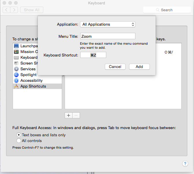Screen dimensions: 194x174
Task: Go back with the left arrow button
Action: click(x=6, y=10)
